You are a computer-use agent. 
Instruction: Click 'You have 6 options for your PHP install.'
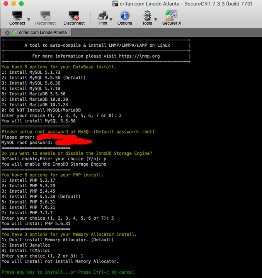[52, 175]
